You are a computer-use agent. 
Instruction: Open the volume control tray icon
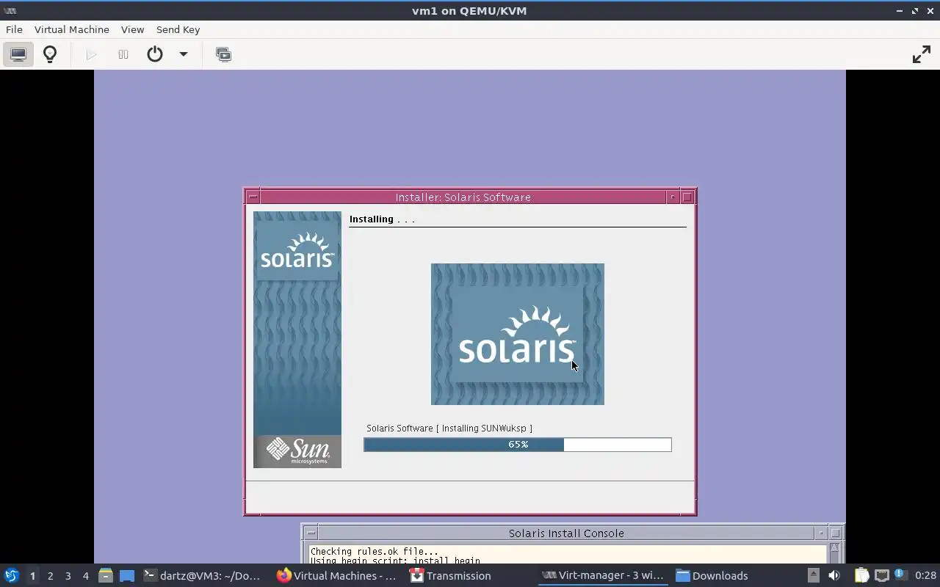(834, 575)
